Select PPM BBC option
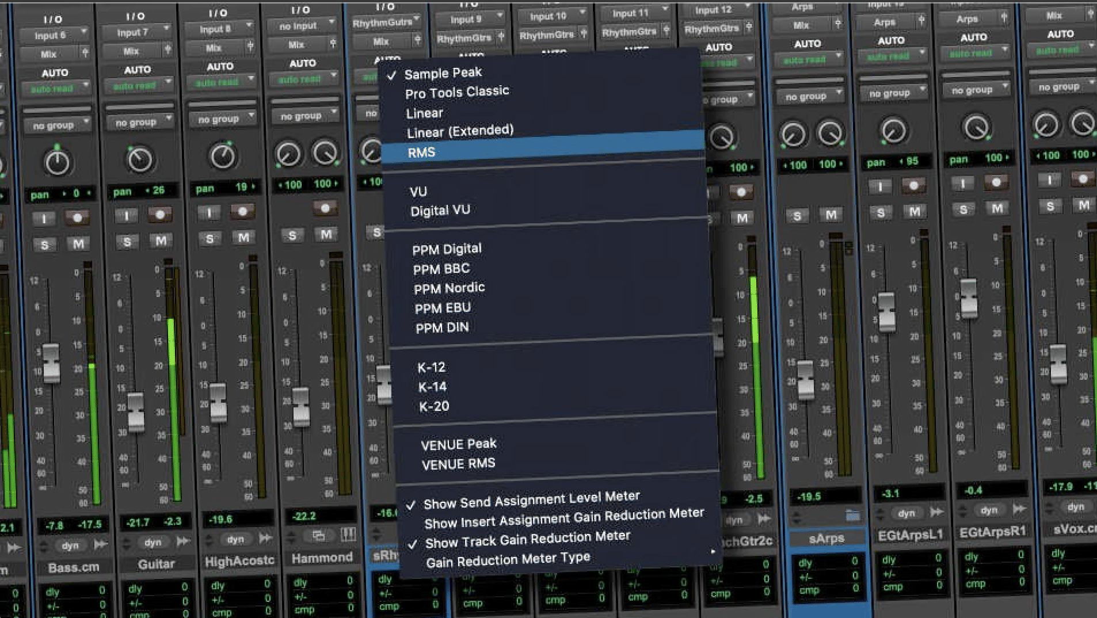The width and height of the screenshot is (1097, 618). coord(441,269)
